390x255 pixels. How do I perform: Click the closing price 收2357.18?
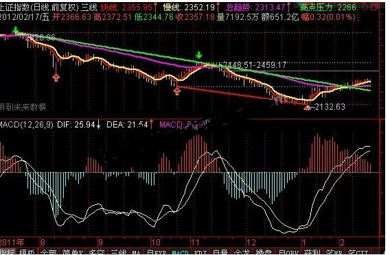pyautogui.click(x=195, y=17)
